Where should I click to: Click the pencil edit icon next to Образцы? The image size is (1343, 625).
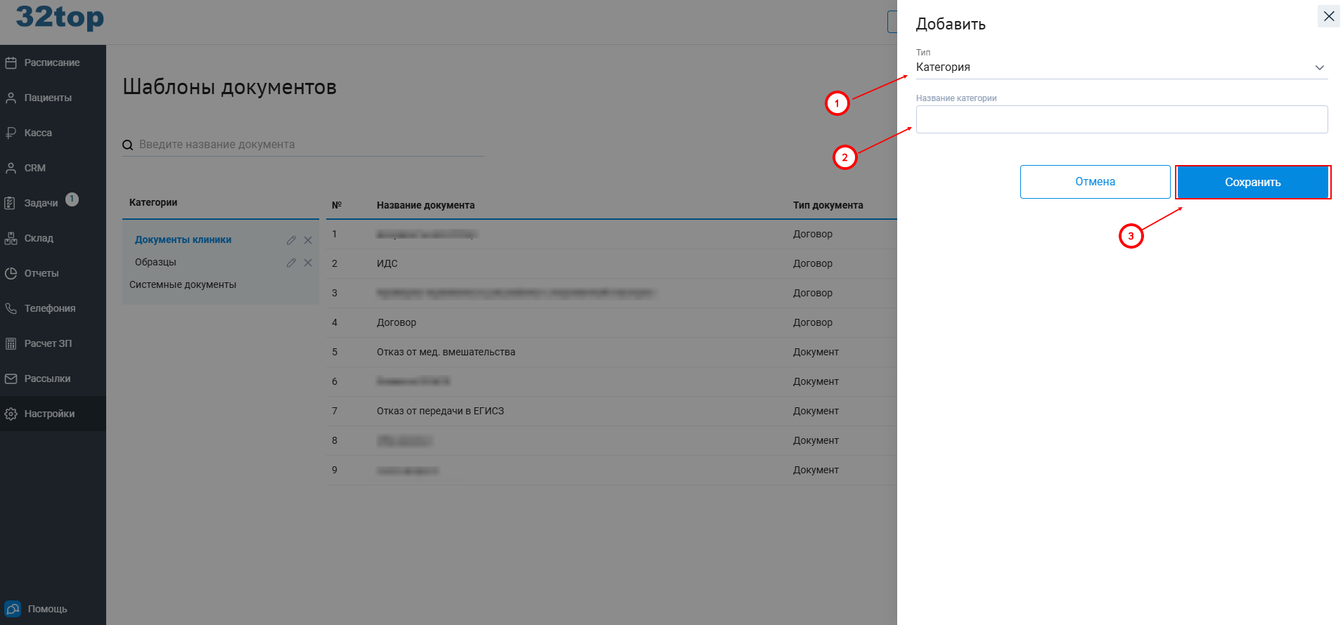(x=291, y=263)
